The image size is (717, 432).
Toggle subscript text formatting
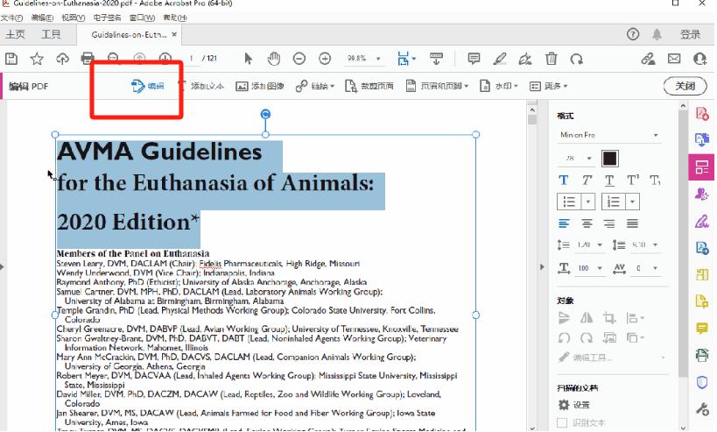coord(655,181)
